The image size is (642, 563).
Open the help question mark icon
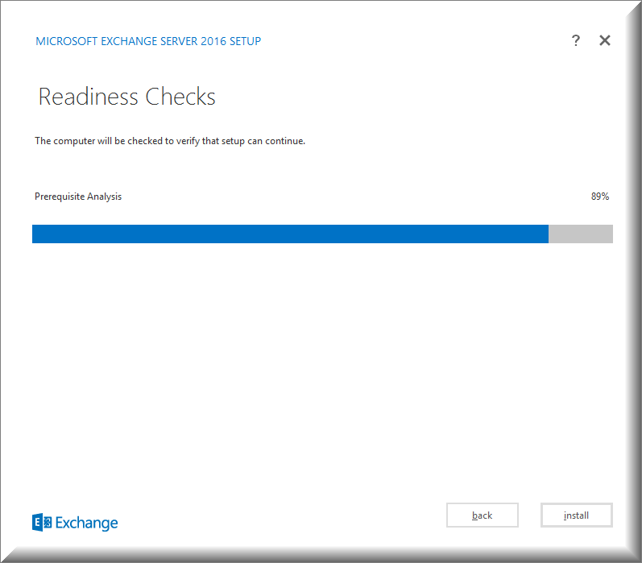pyautogui.click(x=576, y=40)
